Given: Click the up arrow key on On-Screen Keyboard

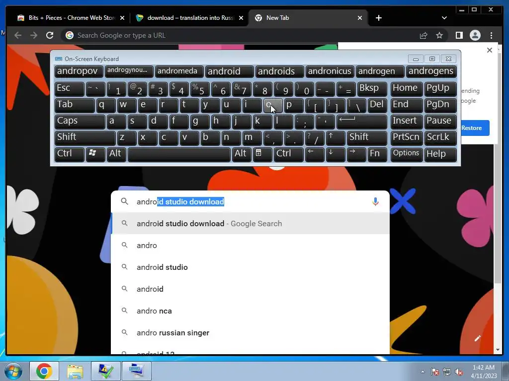Looking at the screenshot, I should coord(336,137).
